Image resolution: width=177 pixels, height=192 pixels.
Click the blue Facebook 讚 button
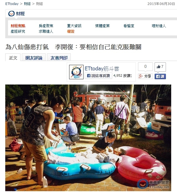(160, 76)
